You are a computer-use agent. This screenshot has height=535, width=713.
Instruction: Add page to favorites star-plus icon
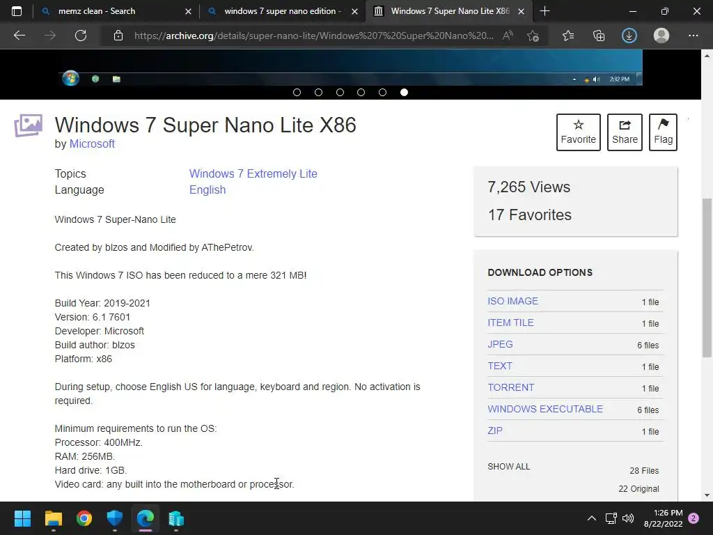point(533,36)
